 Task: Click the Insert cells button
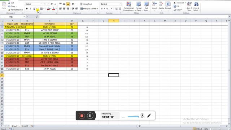pos(154,6)
